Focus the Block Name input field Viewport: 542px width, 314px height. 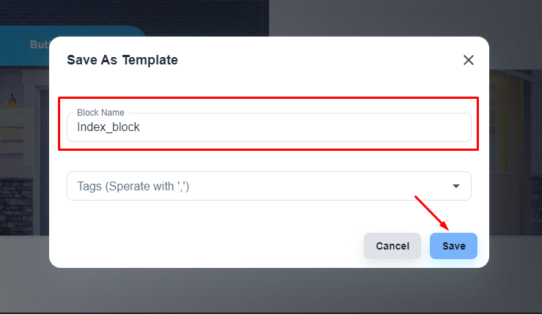pos(268,127)
